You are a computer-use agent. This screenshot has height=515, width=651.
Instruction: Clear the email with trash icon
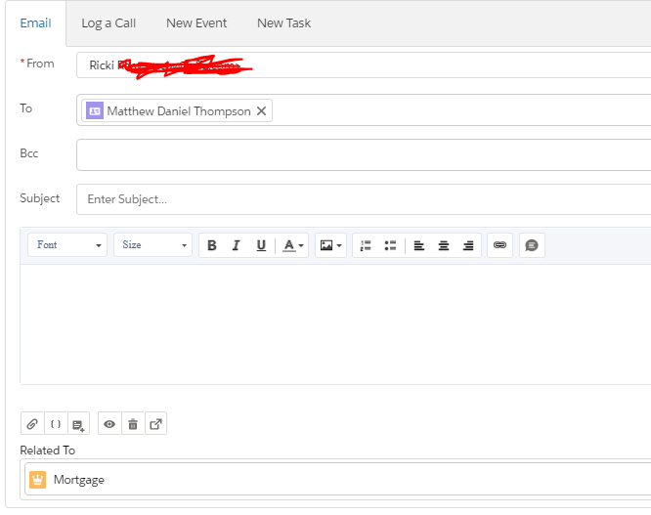click(x=133, y=424)
